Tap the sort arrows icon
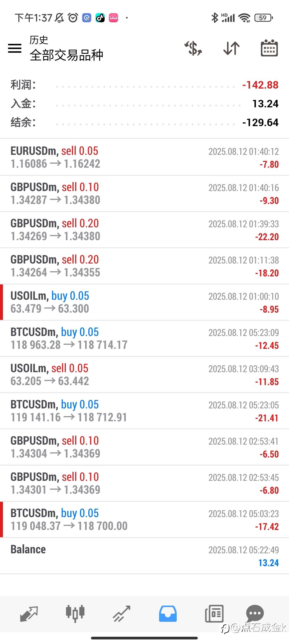This screenshot has height=644, width=289. (231, 48)
